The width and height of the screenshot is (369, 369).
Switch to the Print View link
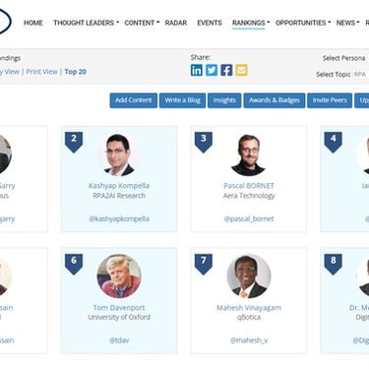click(41, 72)
